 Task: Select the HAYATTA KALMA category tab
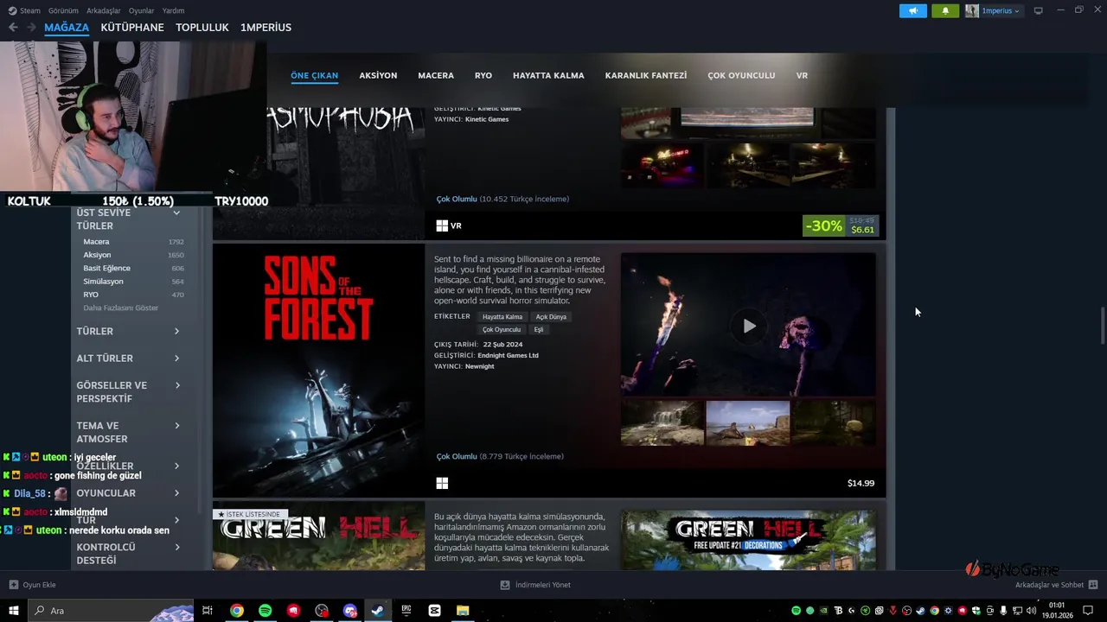548,75
